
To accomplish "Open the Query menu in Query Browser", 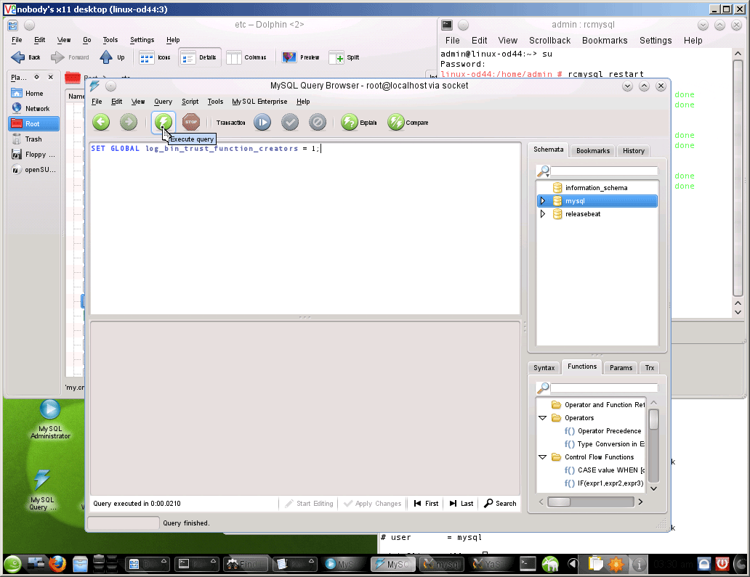I will tap(163, 102).
